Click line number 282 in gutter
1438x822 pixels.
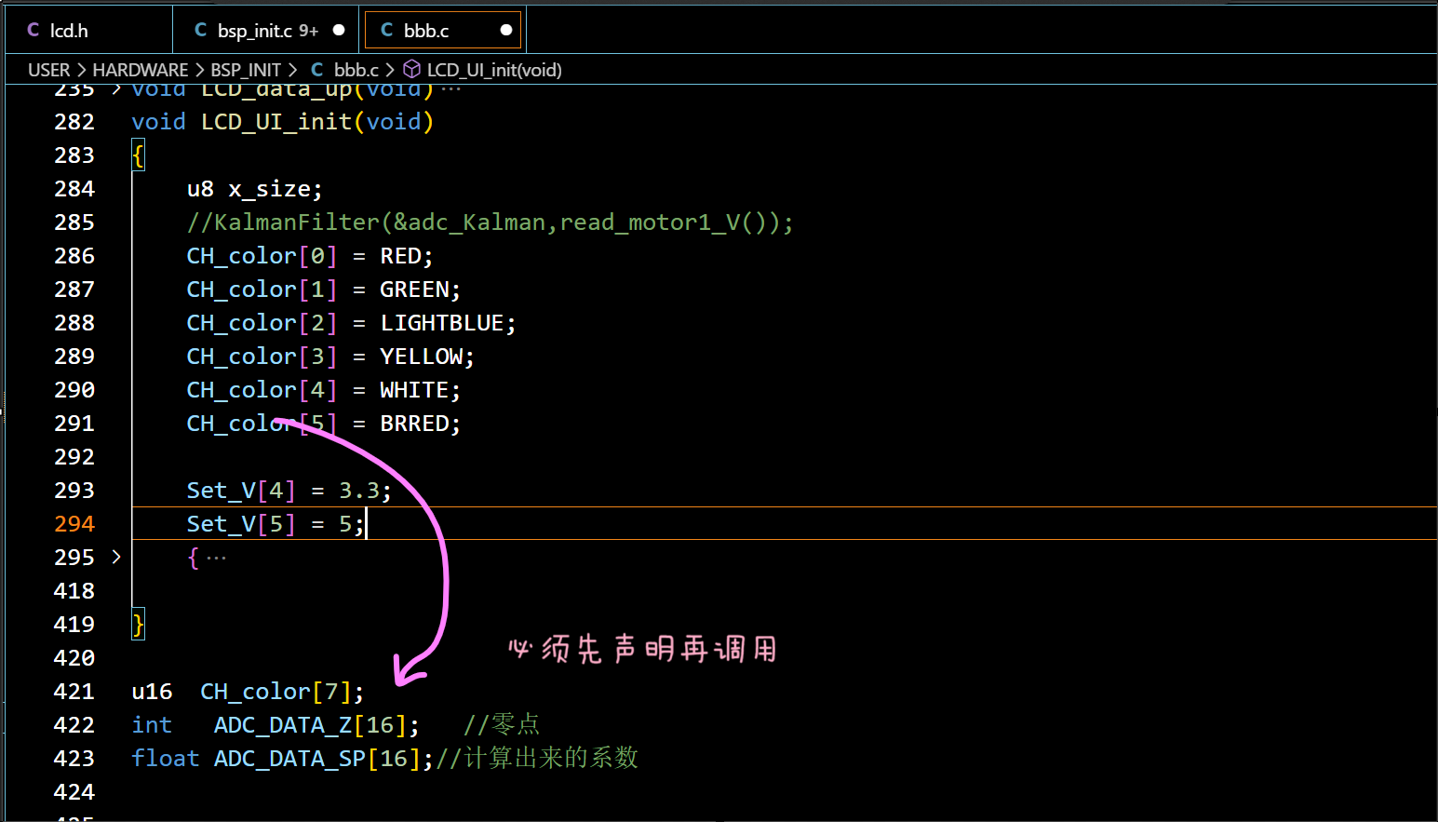click(74, 122)
